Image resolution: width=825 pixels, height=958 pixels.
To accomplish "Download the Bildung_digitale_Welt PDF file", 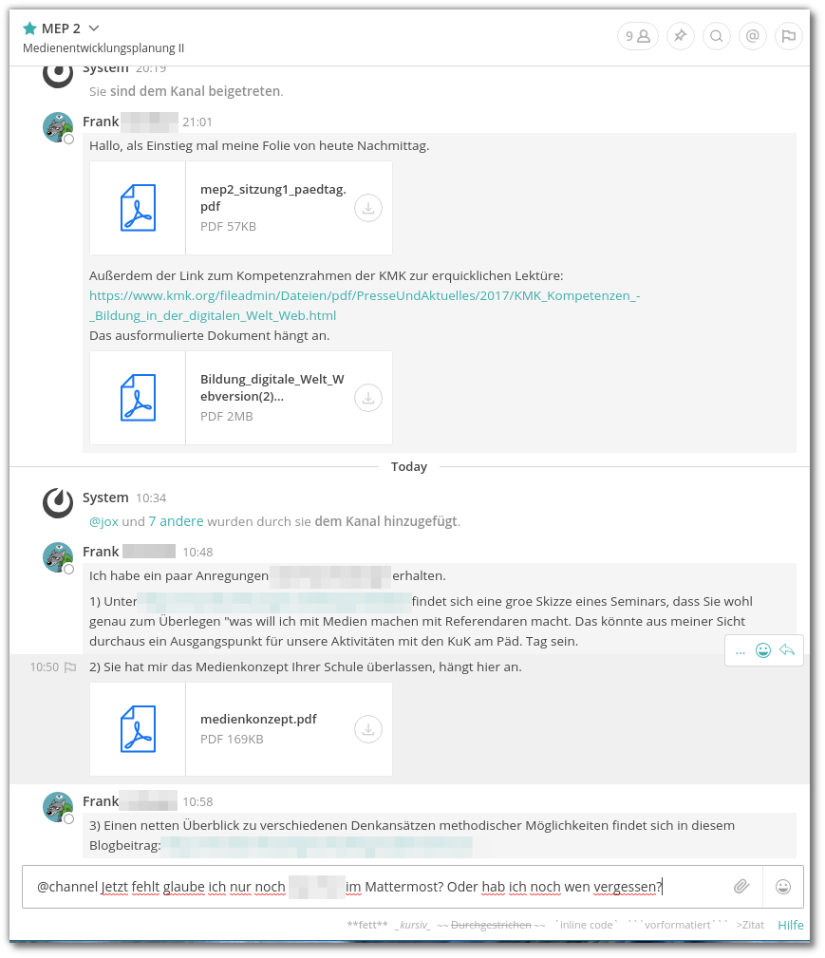I will point(368,398).
